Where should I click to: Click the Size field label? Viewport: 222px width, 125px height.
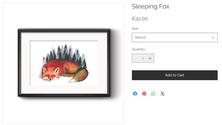point(136,28)
